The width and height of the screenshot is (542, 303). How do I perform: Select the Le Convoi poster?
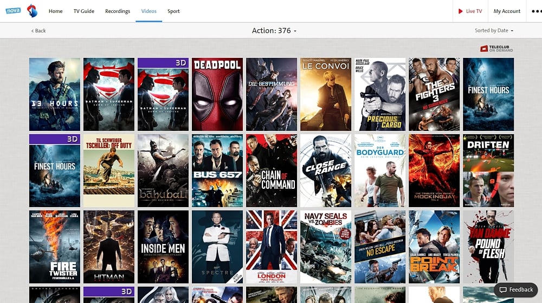point(326,94)
